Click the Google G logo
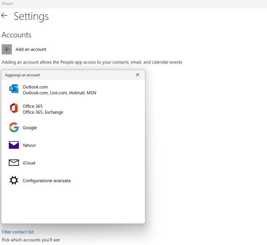This screenshot has width=267, height=245. click(x=14, y=127)
